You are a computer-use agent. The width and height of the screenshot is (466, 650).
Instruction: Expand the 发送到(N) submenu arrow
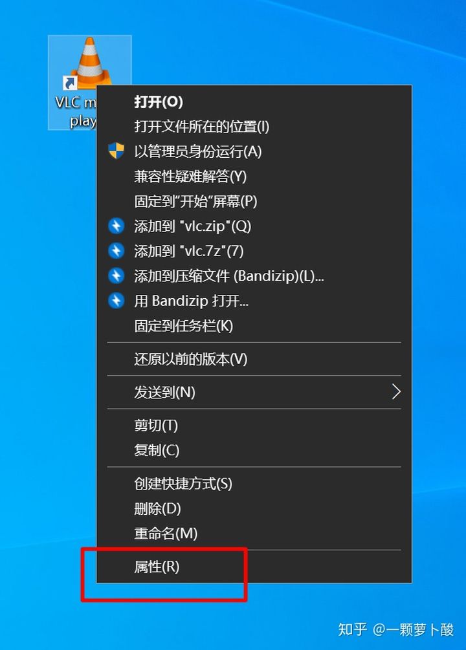coord(396,392)
